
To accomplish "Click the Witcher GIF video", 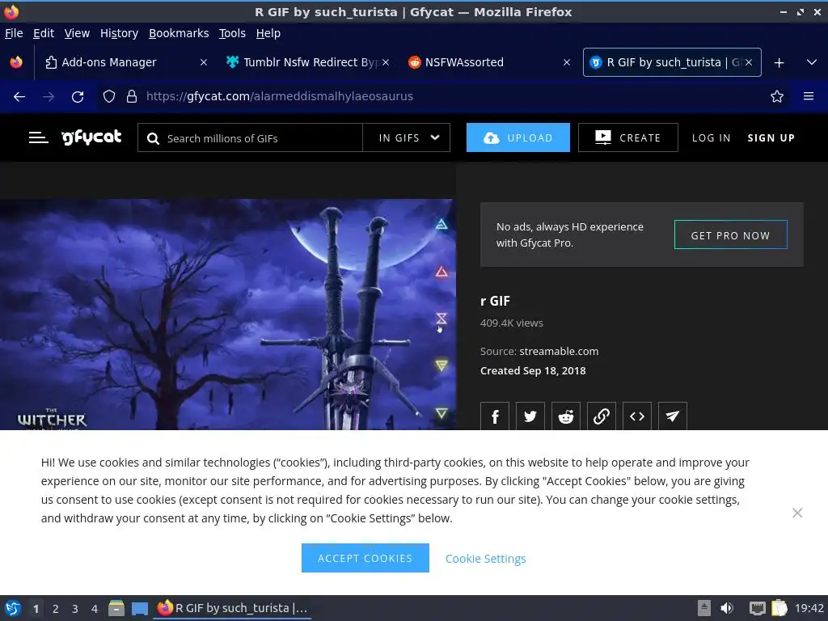I will point(227,315).
